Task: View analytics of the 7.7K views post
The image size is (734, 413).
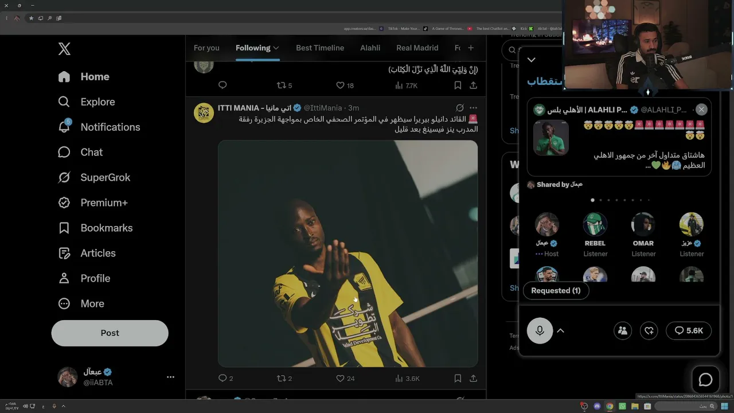Action: [x=406, y=85]
